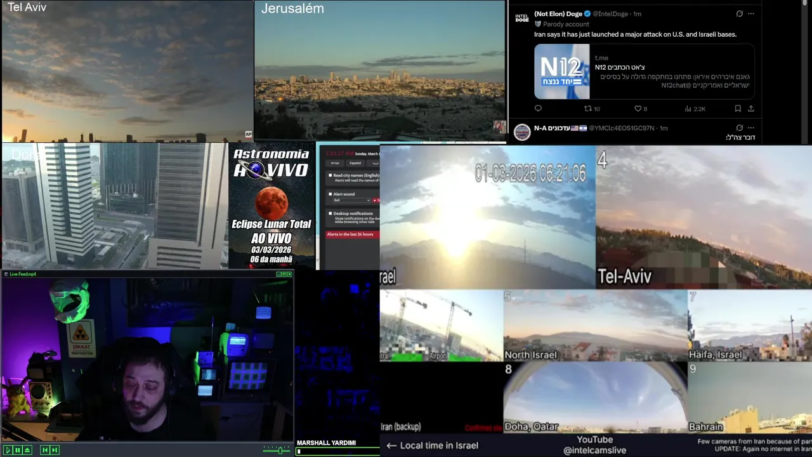Image resolution: width=812 pixels, height=457 pixels.
Task: Select the Doha skyscrapers camera feed
Action: click(x=114, y=206)
